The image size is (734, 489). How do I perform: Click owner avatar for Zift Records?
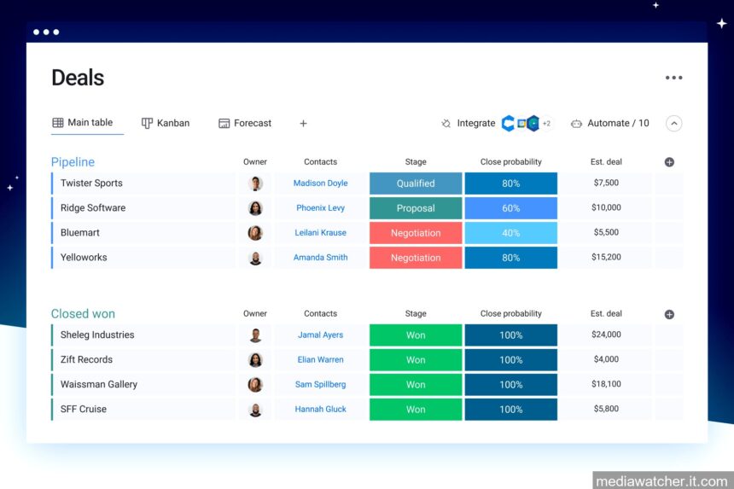coord(255,360)
